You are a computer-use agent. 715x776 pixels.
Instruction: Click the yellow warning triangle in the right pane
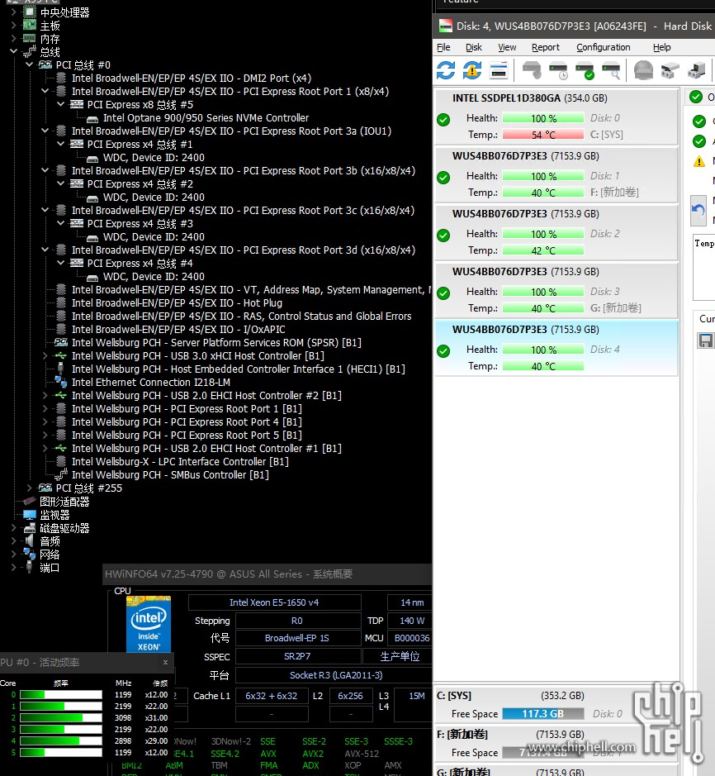coord(699,161)
